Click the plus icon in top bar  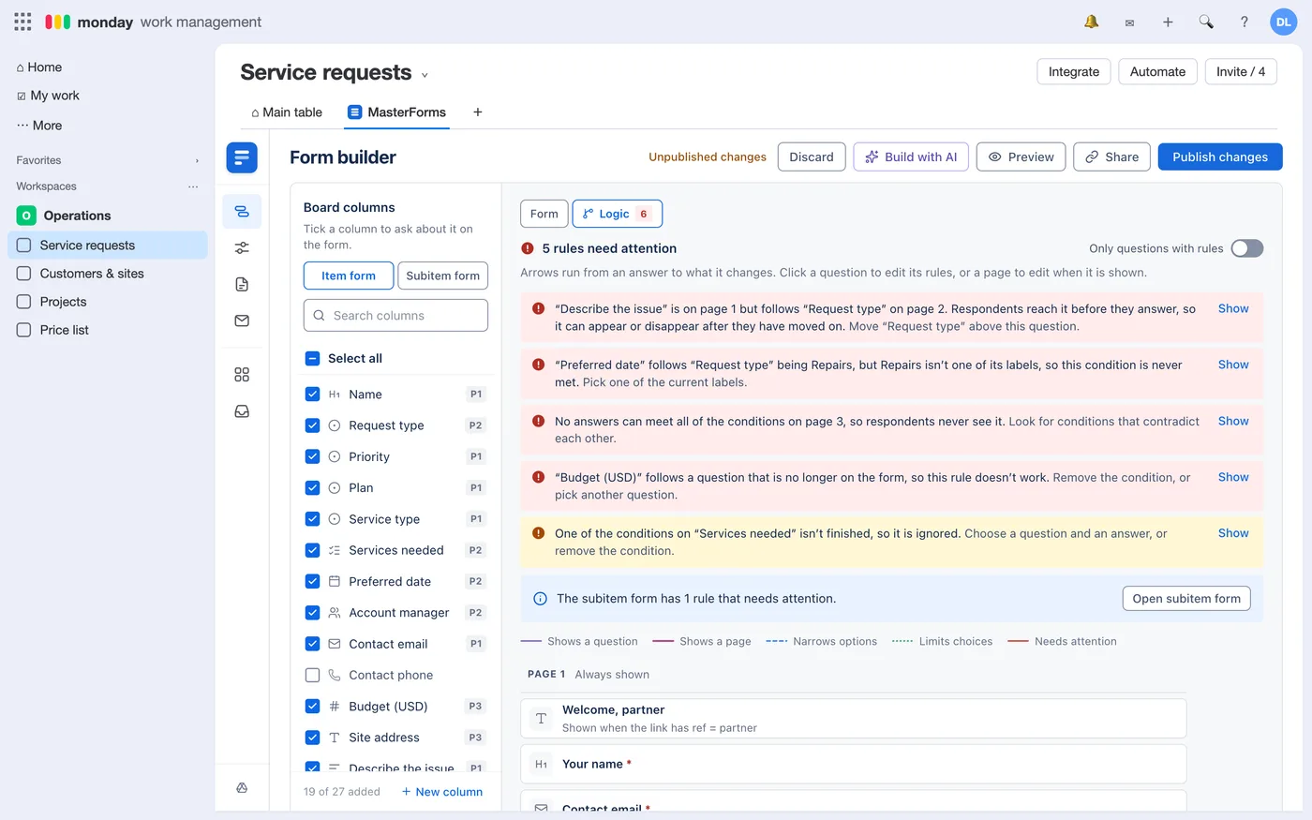pos(1168,22)
